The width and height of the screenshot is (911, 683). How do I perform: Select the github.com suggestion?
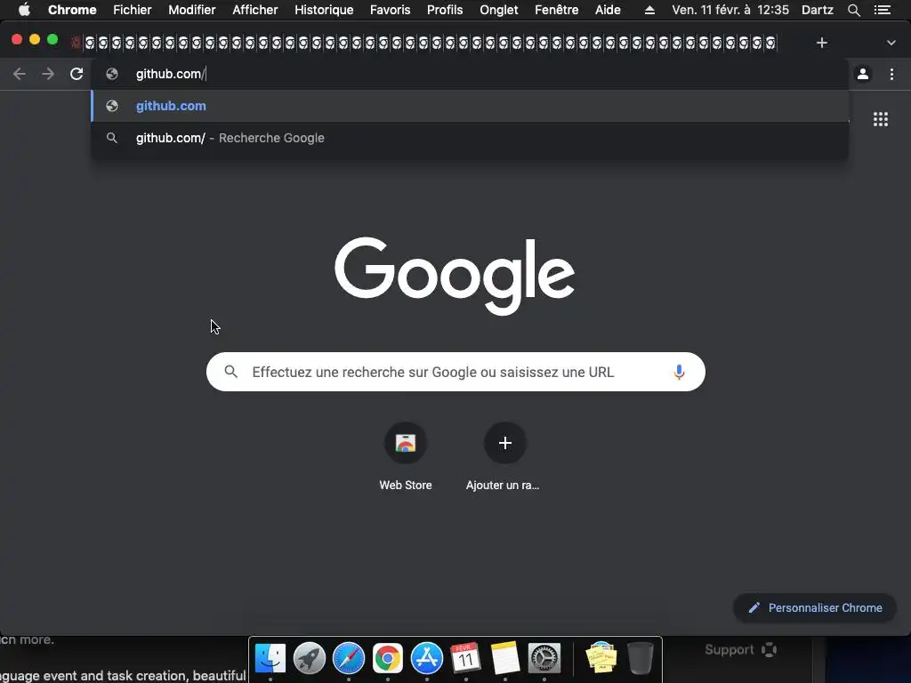470,106
